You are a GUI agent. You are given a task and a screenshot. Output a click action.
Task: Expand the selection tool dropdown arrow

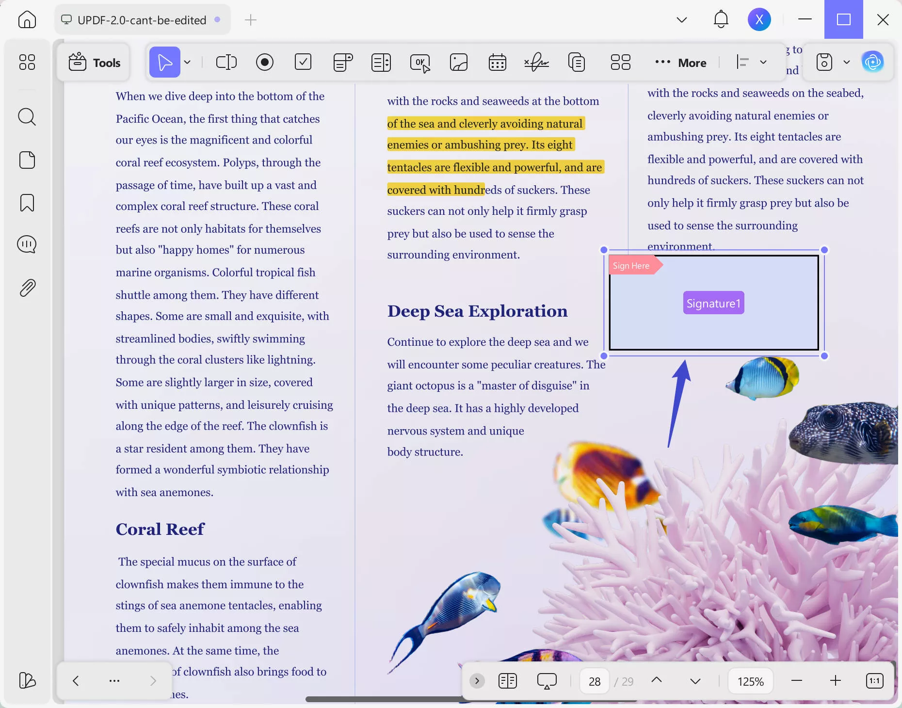(x=187, y=62)
